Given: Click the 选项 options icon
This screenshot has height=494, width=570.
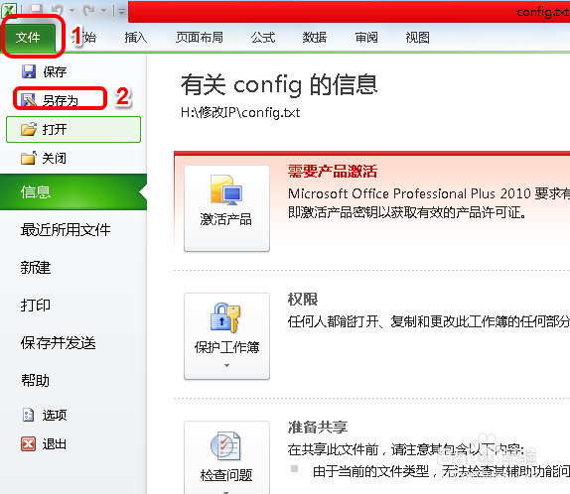Looking at the screenshot, I should pyautogui.click(x=29, y=415).
